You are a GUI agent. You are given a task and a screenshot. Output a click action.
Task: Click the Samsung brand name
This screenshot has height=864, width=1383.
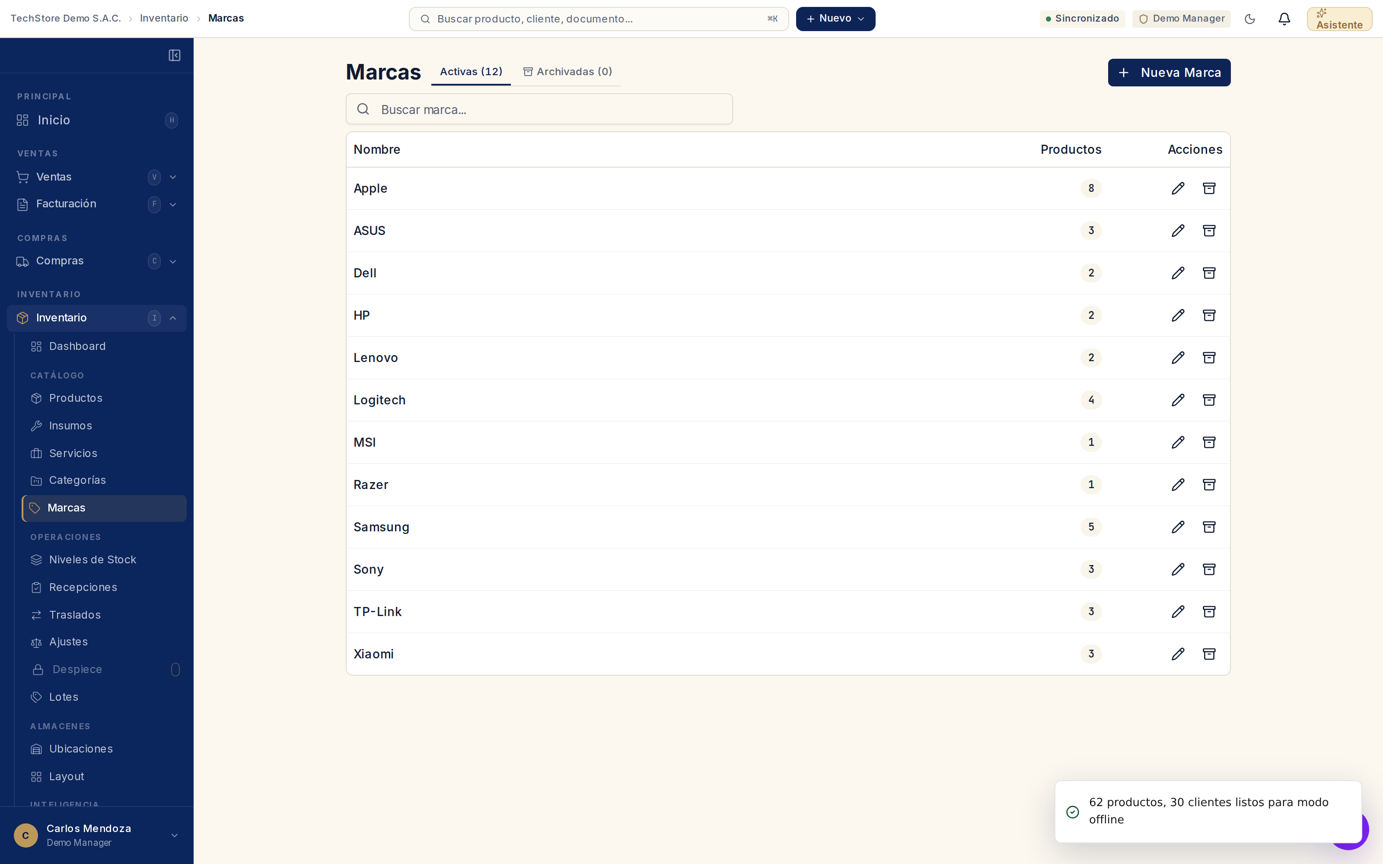click(381, 527)
